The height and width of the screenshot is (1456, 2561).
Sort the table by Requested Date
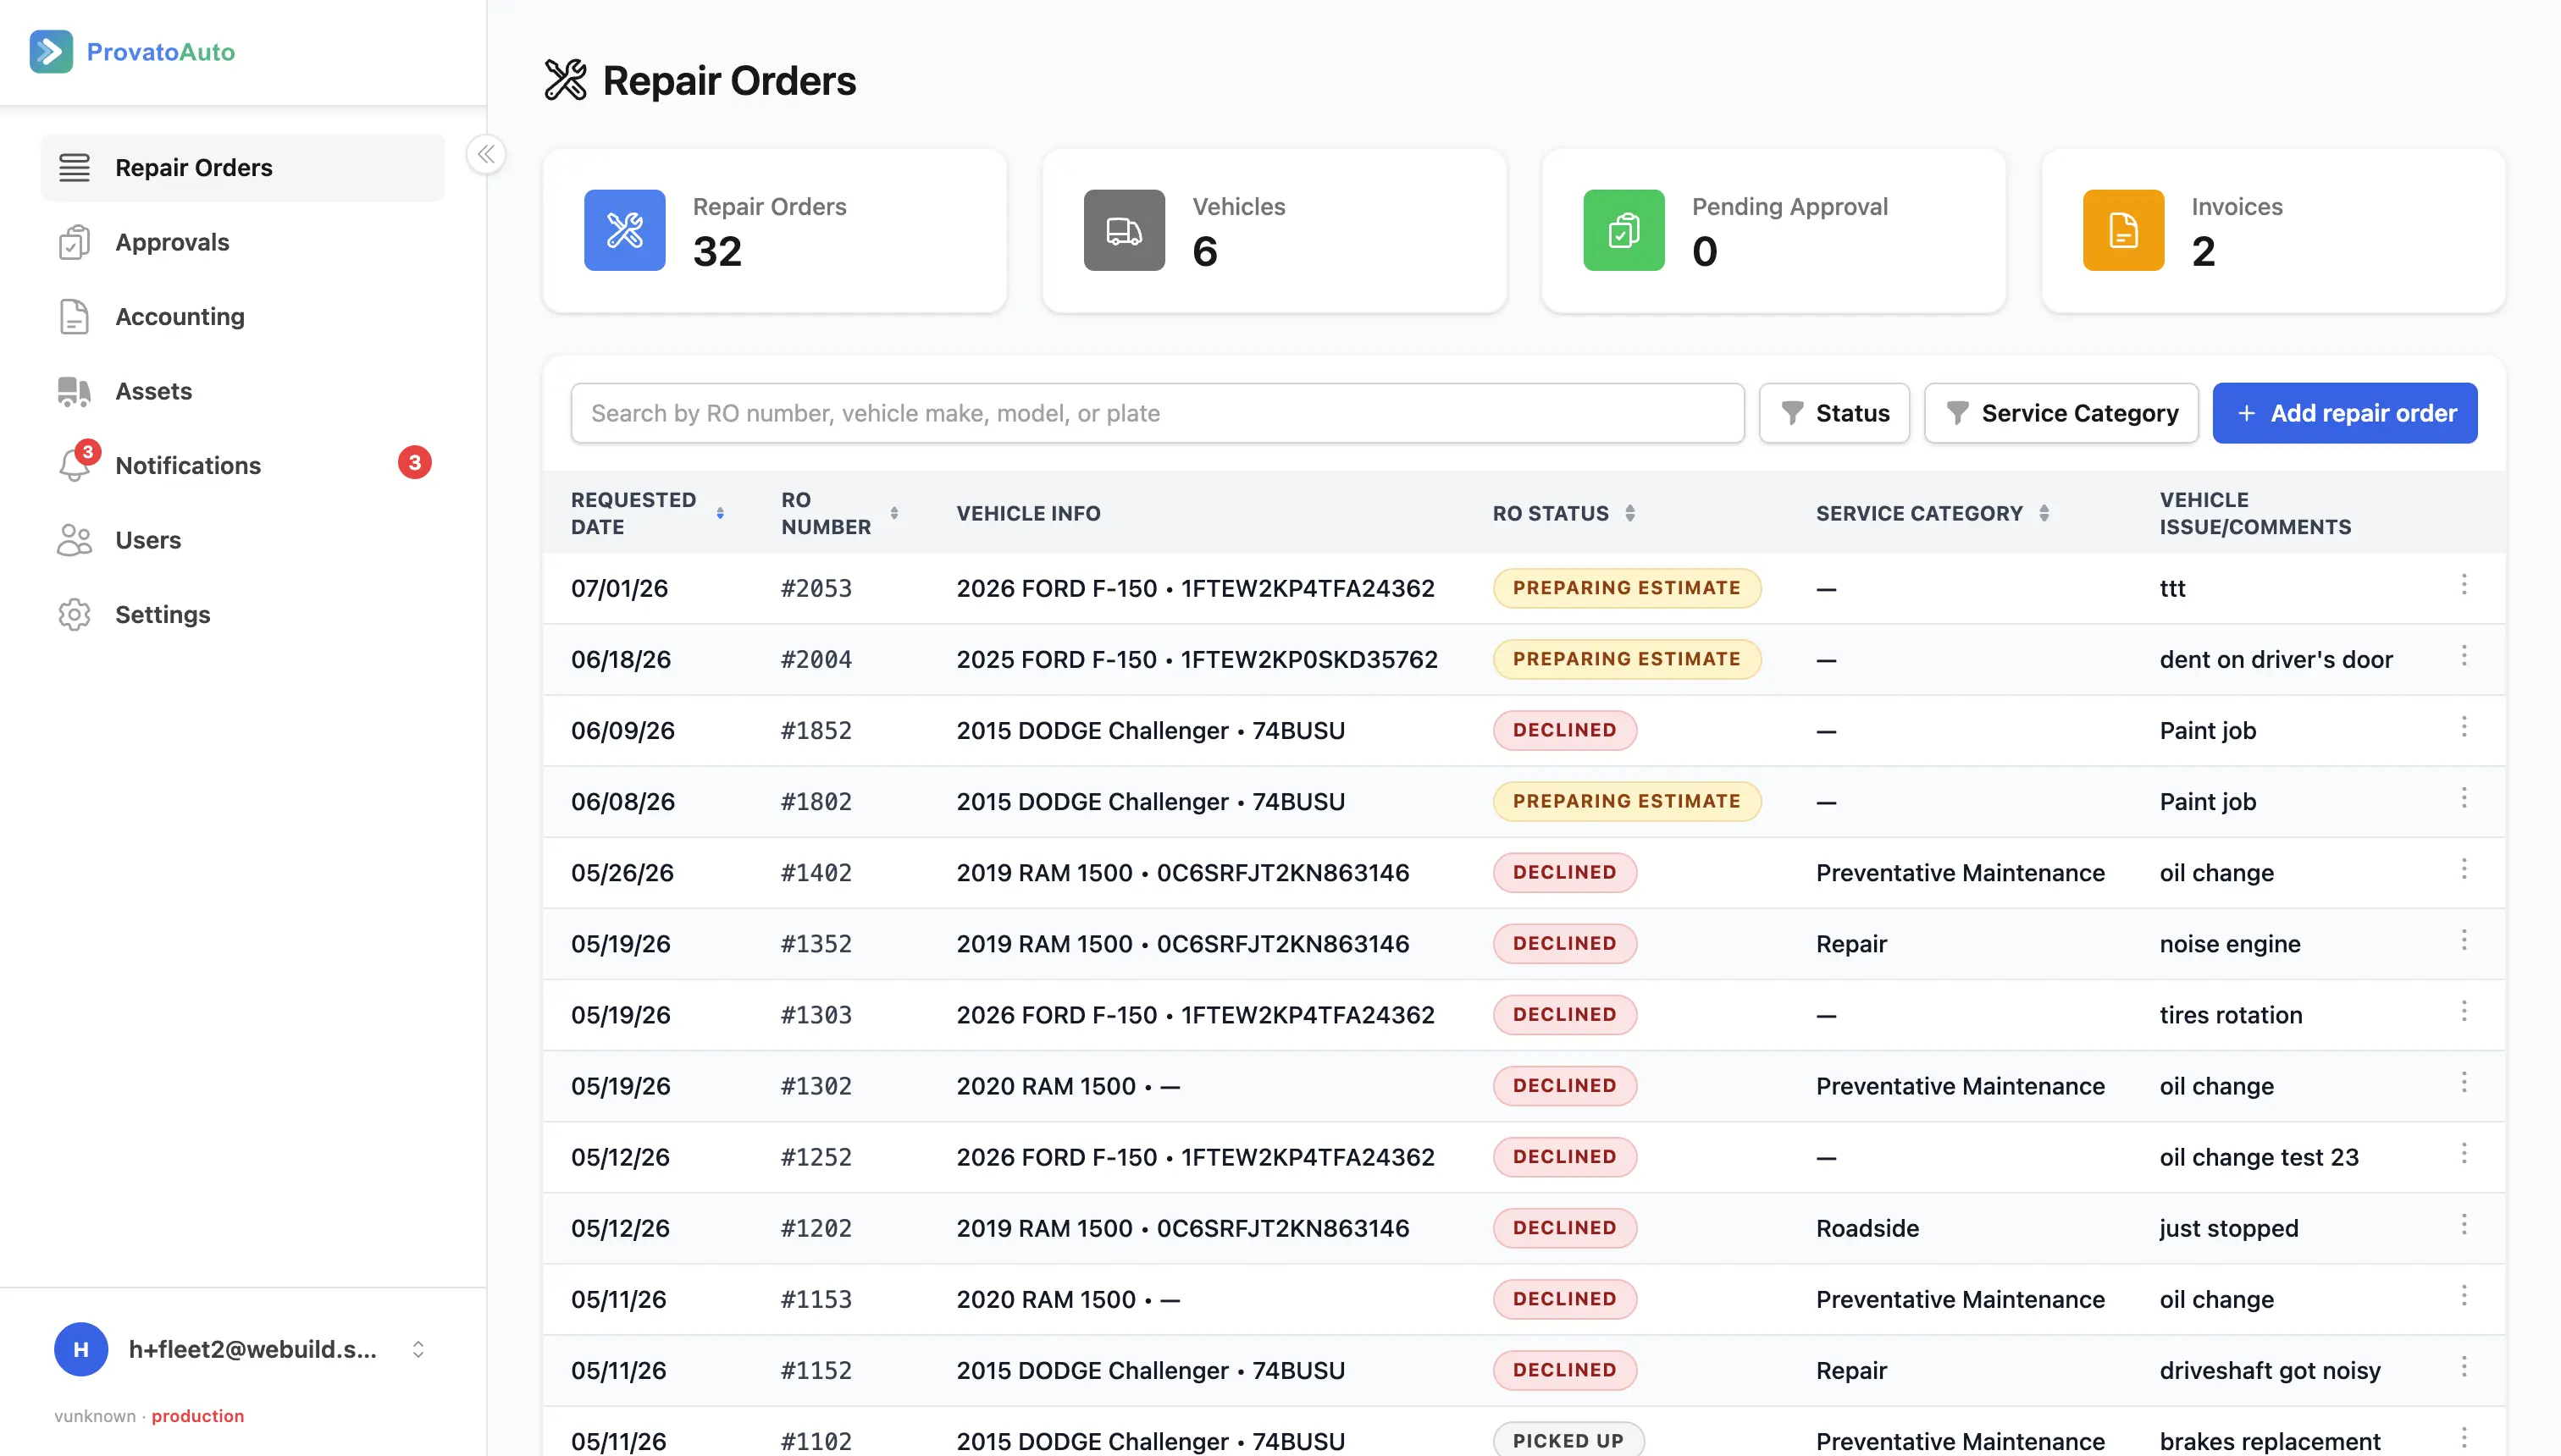720,513
